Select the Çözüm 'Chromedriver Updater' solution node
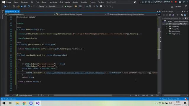The height and width of the screenshot is (106, 189). coord(176,21)
